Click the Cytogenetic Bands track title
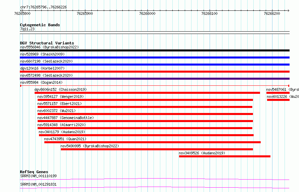Image resolution: width=299 pixels, height=192 pixels. [40, 25]
